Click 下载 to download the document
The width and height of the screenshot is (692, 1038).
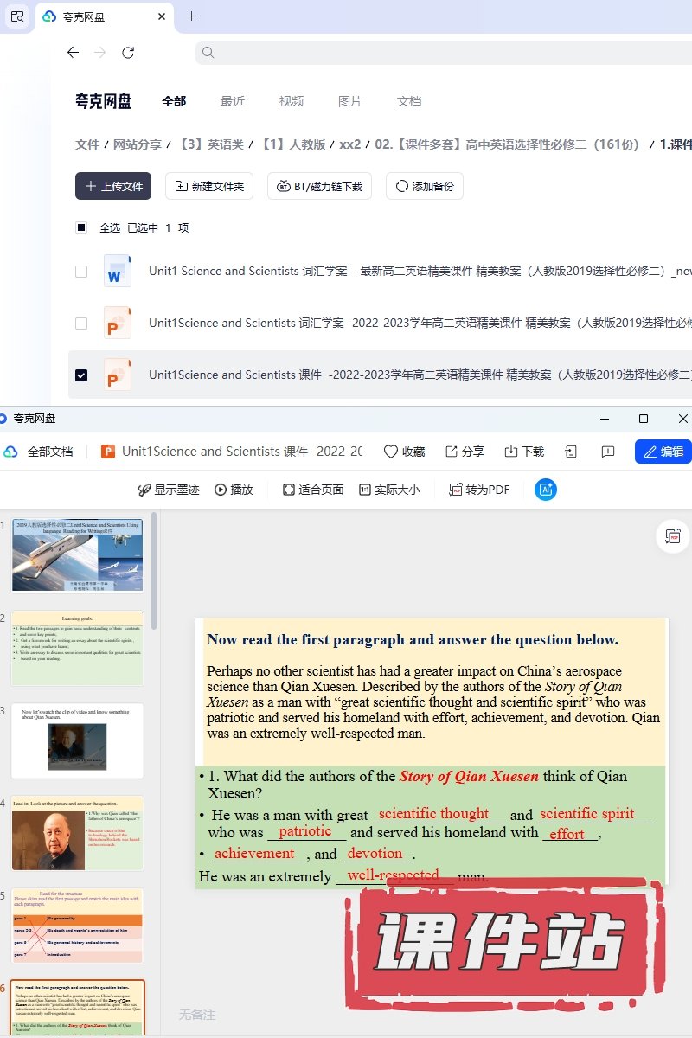511,452
